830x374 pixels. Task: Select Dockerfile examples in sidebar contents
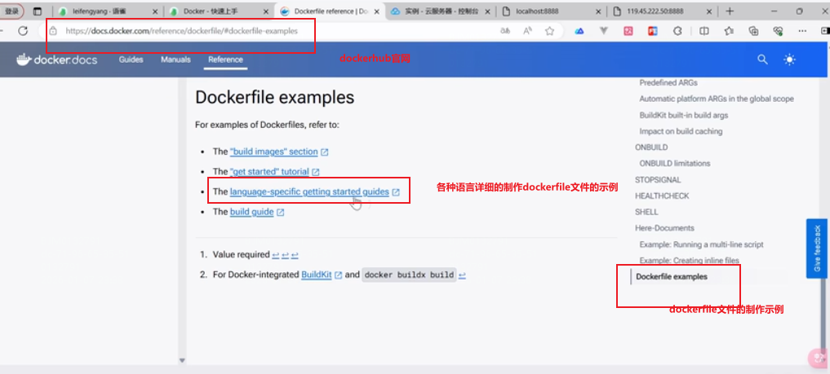(672, 277)
